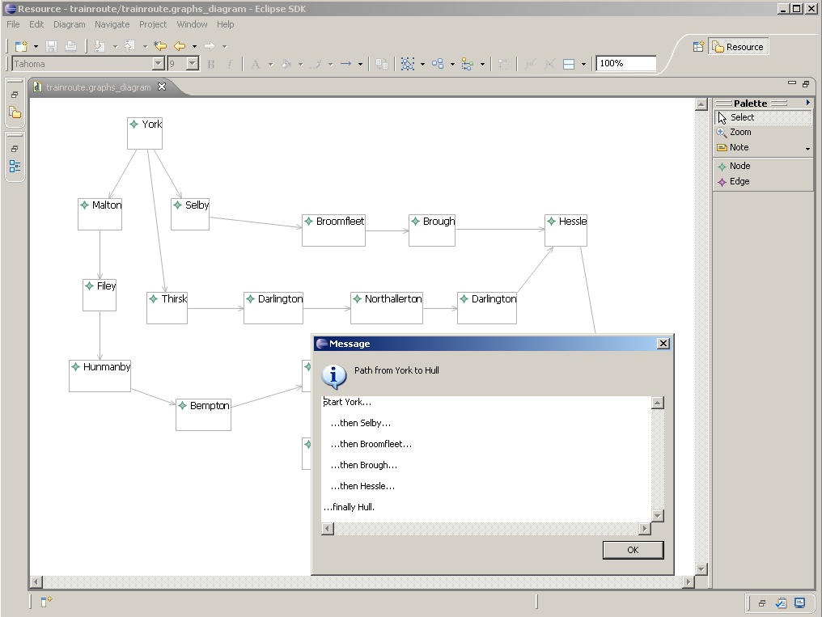Image resolution: width=822 pixels, height=617 pixels.
Task: Click the Select All icon
Action: tap(408, 64)
